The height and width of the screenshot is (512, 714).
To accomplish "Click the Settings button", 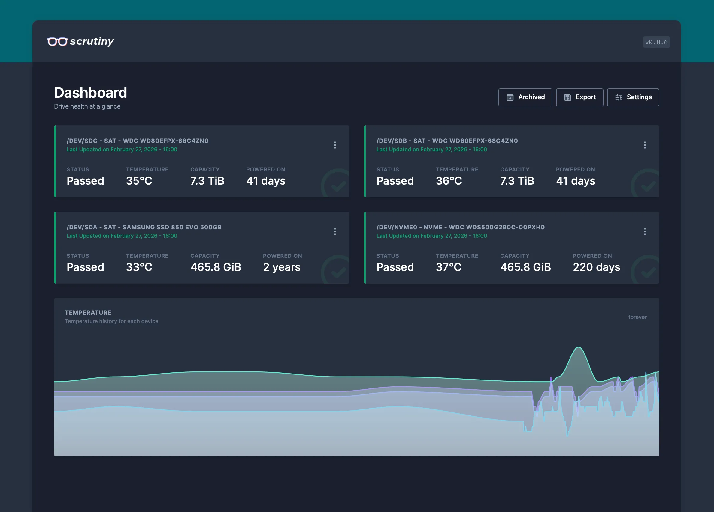I will (633, 97).
